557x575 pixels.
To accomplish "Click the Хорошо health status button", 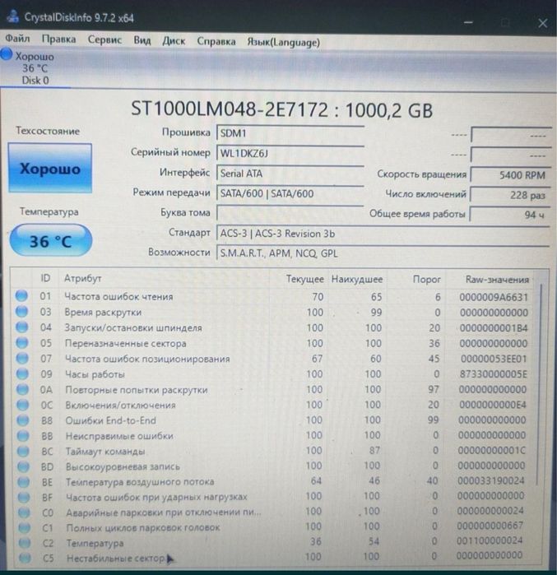I will 50,169.
